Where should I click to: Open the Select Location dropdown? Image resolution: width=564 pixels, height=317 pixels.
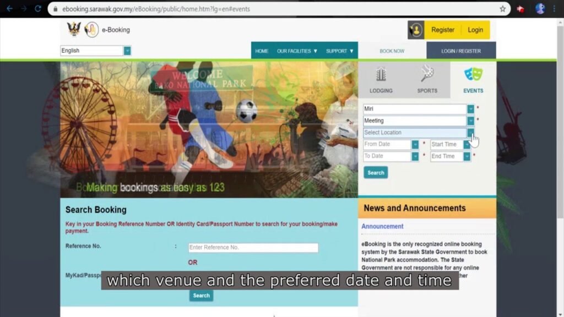pos(470,133)
